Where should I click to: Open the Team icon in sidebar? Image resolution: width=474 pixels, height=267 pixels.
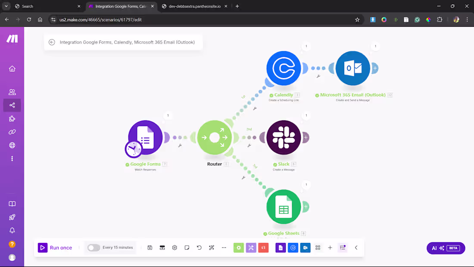[12, 92]
